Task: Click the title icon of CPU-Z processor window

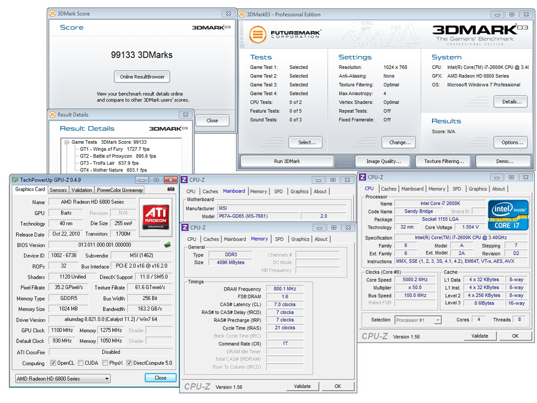Action: 363,177
